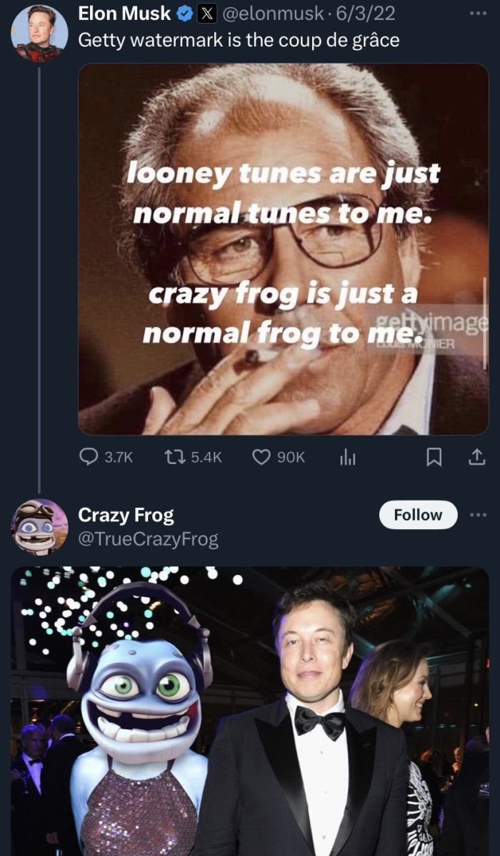Follow the Crazy Frog account
500x856 pixels.
418,515
